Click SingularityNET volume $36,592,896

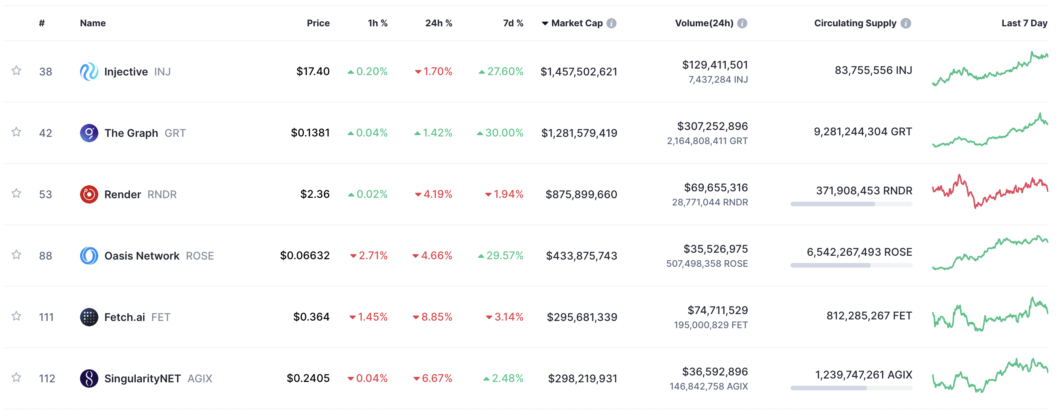715,371
